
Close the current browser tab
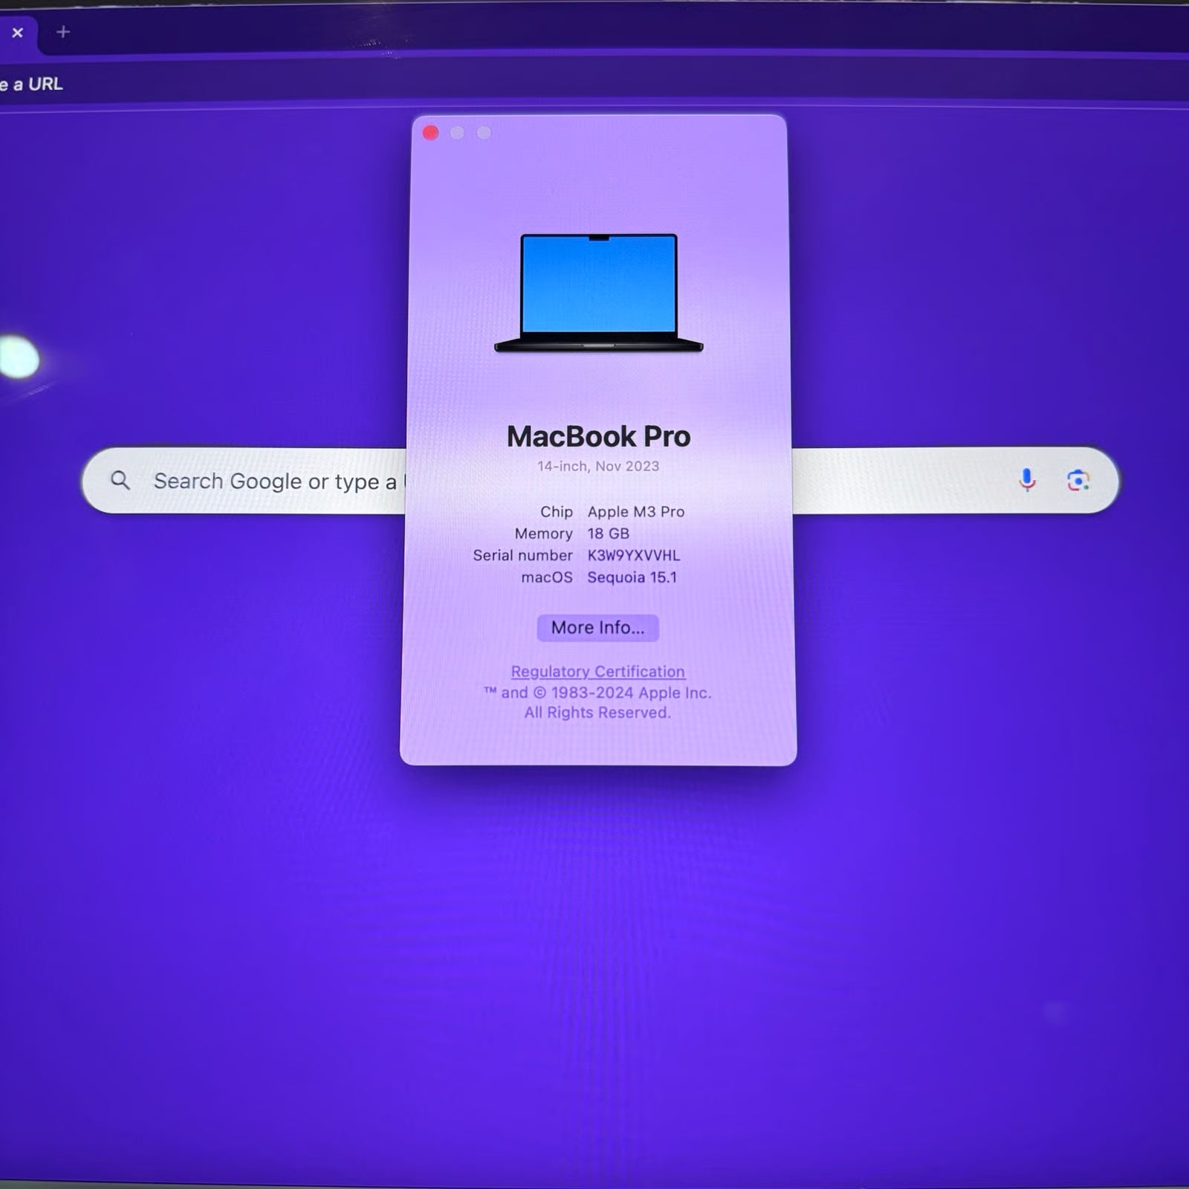point(18,32)
